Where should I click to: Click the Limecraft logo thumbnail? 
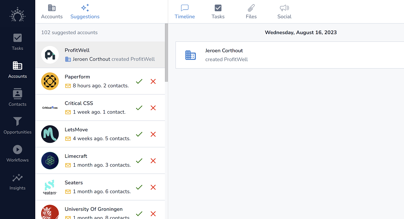coord(50,161)
